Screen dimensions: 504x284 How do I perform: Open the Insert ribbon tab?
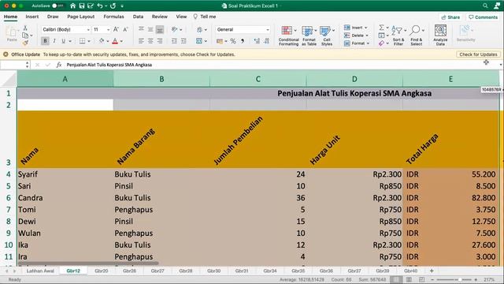click(31, 17)
